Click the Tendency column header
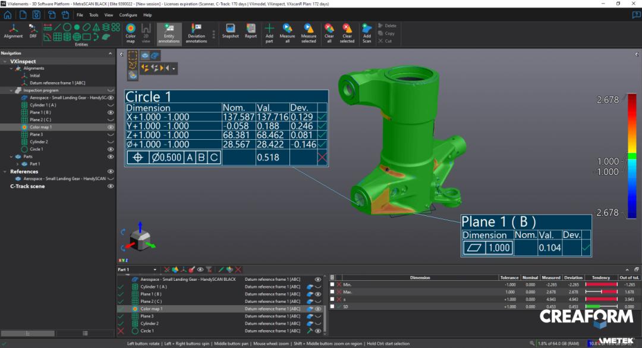 tap(600, 277)
